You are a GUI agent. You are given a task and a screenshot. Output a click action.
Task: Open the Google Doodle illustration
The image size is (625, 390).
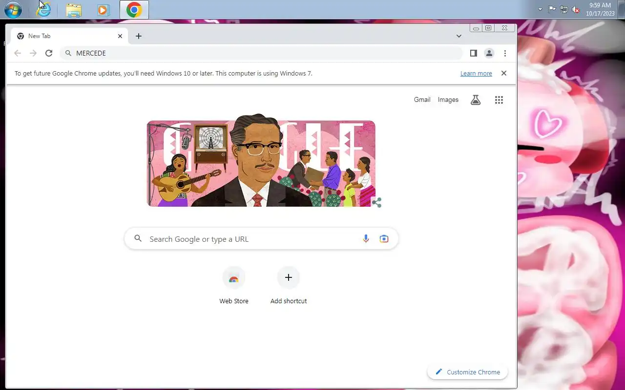click(x=261, y=161)
